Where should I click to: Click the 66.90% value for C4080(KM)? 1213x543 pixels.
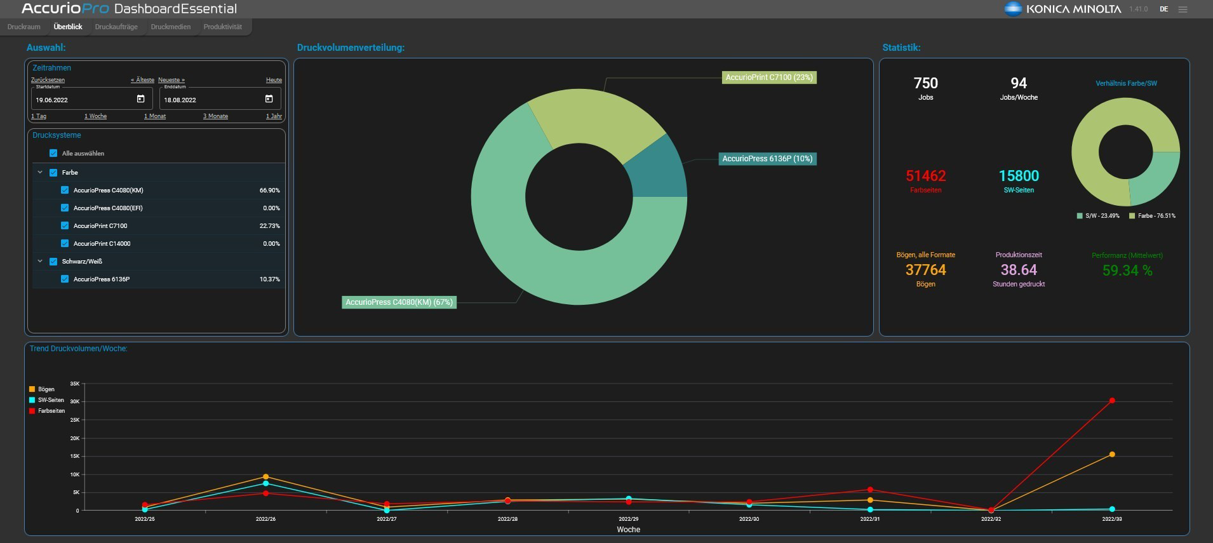point(269,190)
